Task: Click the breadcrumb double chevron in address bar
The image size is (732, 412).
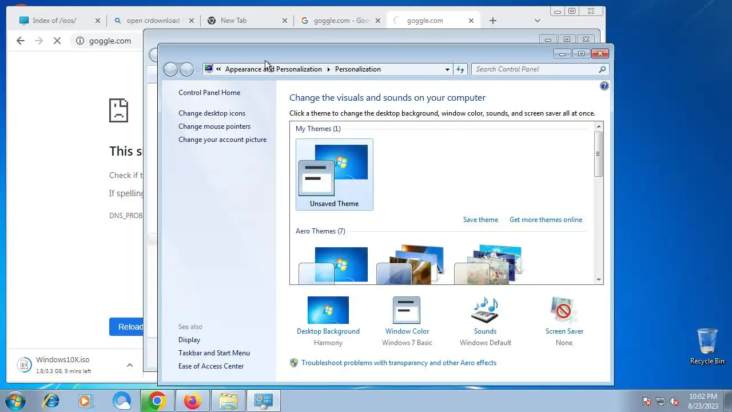Action: pyautogui.click(x=218, y=69)
